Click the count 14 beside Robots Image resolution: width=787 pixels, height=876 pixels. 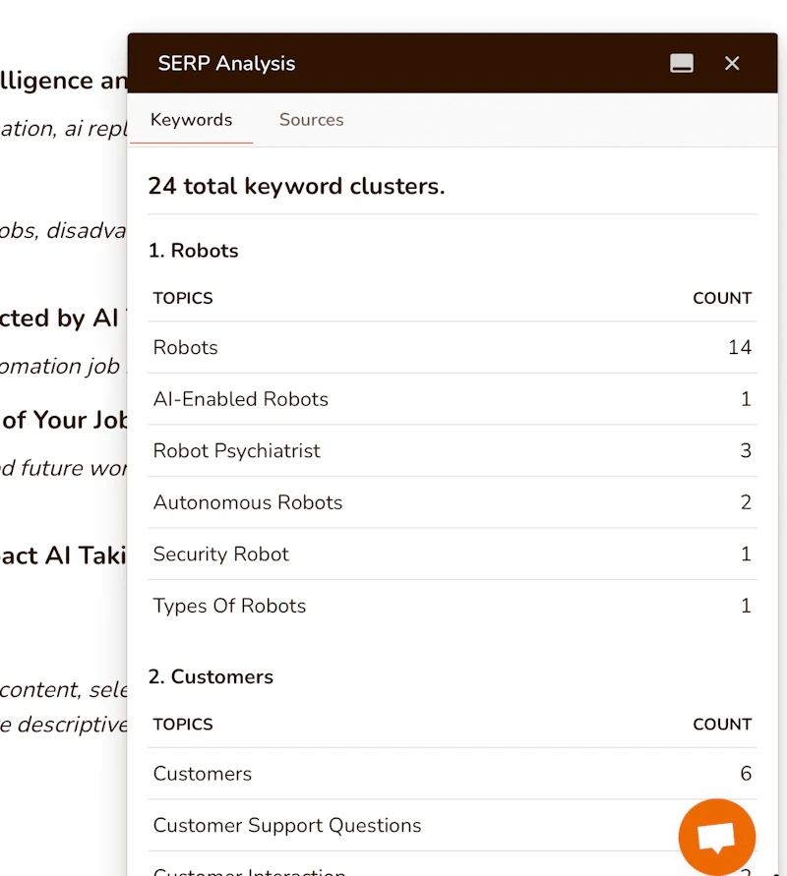740,347
